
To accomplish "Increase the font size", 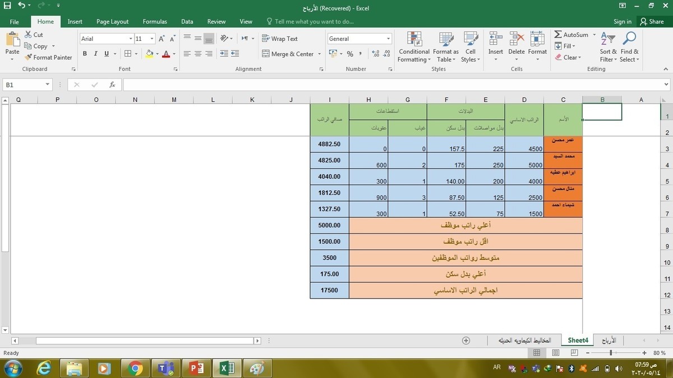I will coord(162,39).
